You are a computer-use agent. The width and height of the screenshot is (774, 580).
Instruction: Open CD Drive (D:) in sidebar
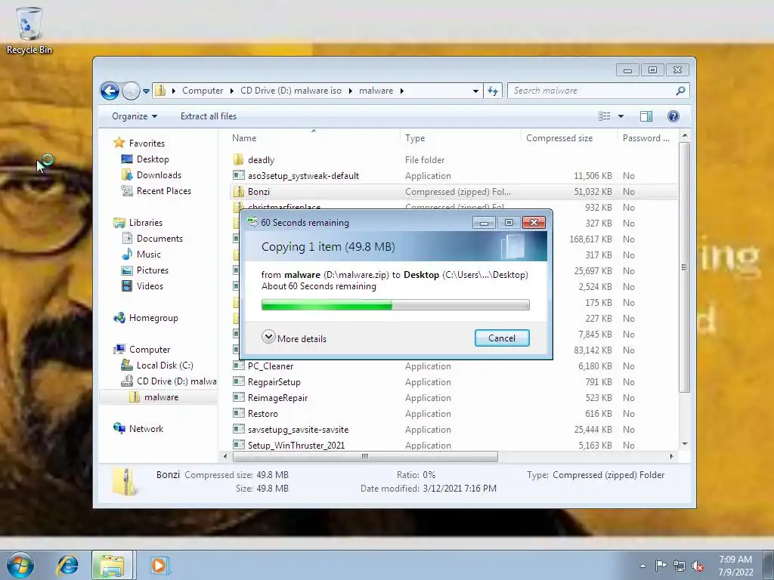pos(169,381)
